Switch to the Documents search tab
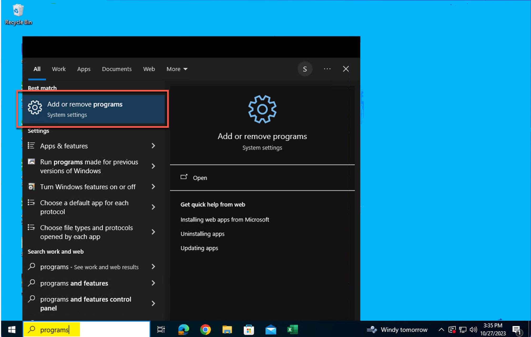Screen dimensions: 531x337 [117, 69]
